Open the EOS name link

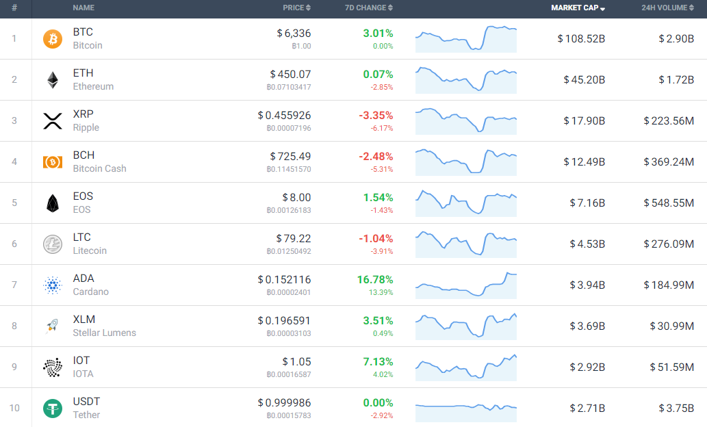pos(83,203)
